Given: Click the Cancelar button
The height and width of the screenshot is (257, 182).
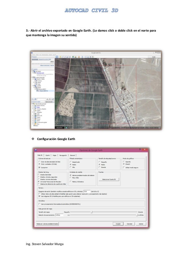Looking at the screenshot, I should [130, 224].
